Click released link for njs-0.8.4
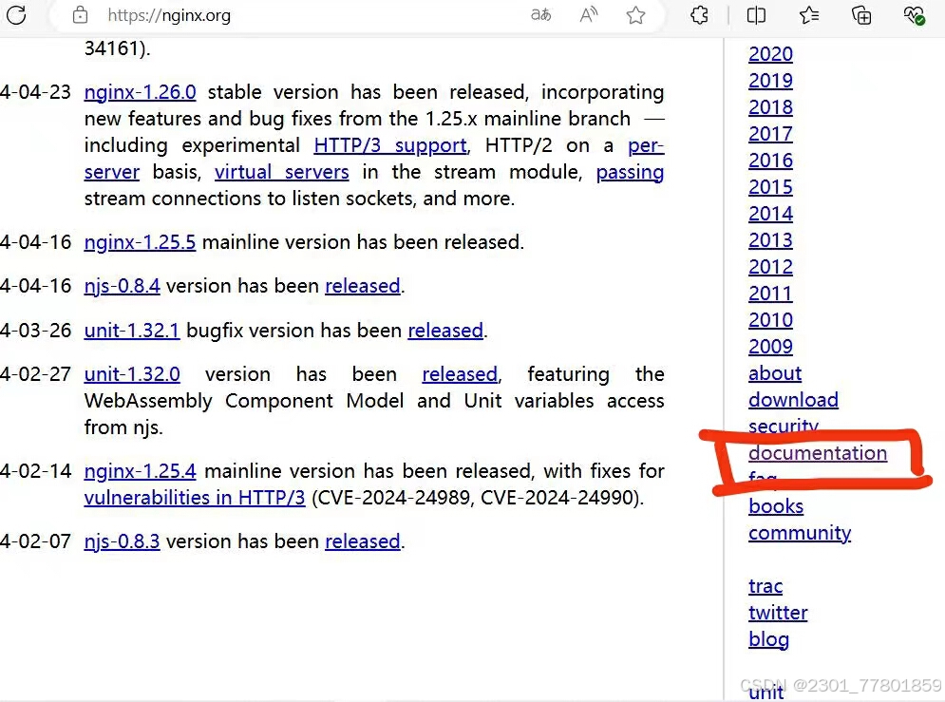 (x=362, y=286)
